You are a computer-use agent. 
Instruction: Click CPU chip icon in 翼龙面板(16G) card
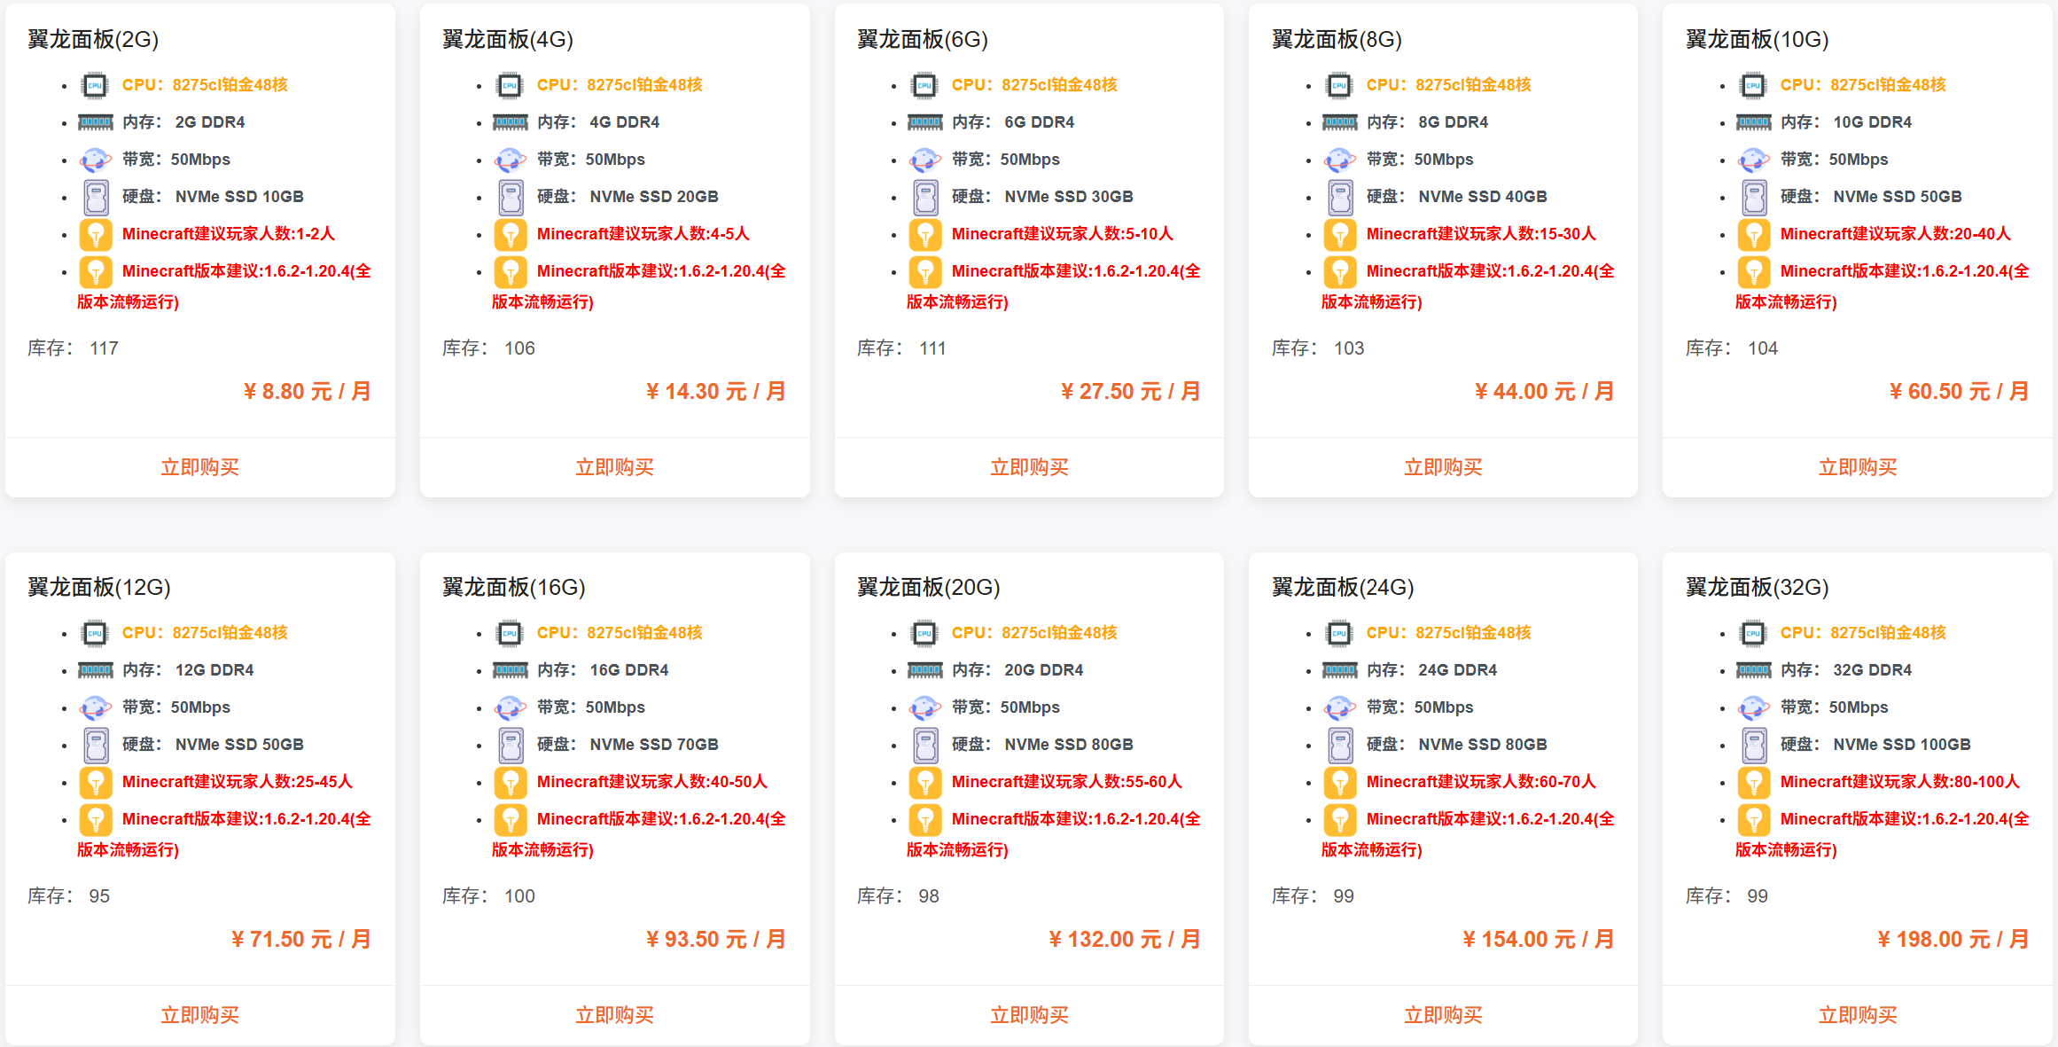click(510, 634)
